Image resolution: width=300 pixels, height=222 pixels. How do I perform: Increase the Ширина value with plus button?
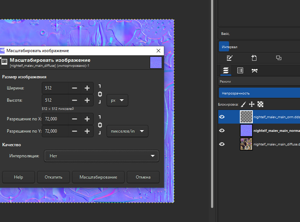click(87, 88)
